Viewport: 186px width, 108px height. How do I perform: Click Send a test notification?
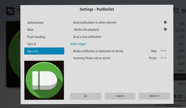[87, 37]
